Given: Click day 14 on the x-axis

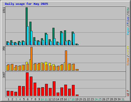Looking at the screenshot, I should (x=58, y=99).
